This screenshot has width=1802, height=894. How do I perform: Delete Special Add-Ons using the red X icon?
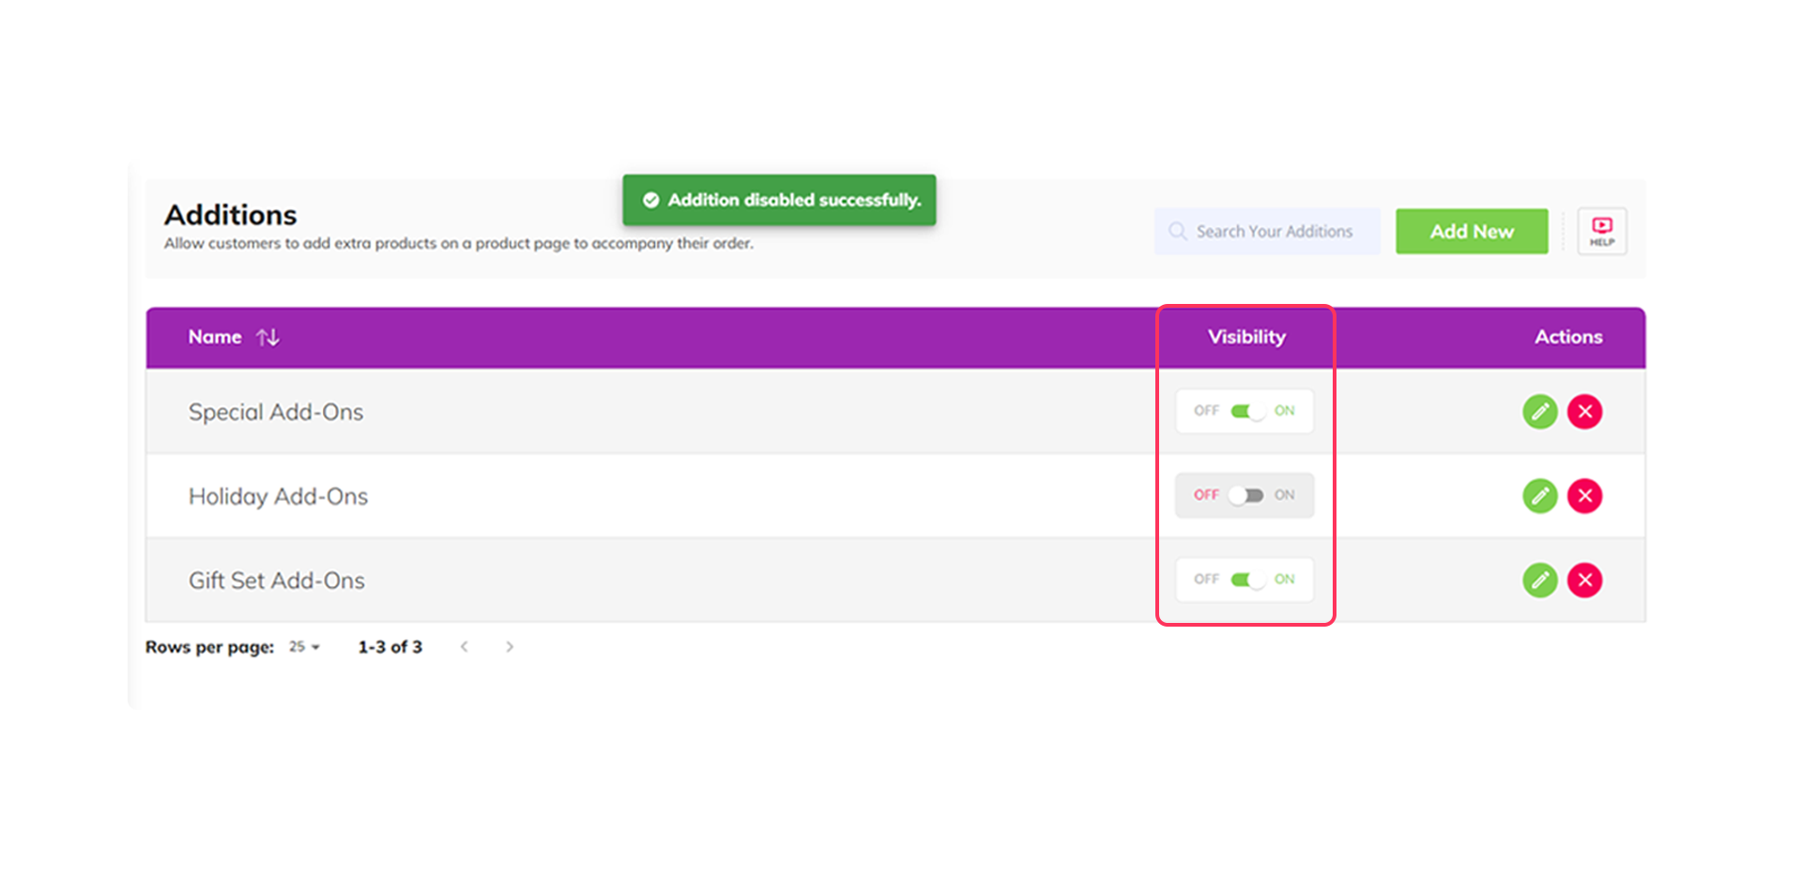1584,411
